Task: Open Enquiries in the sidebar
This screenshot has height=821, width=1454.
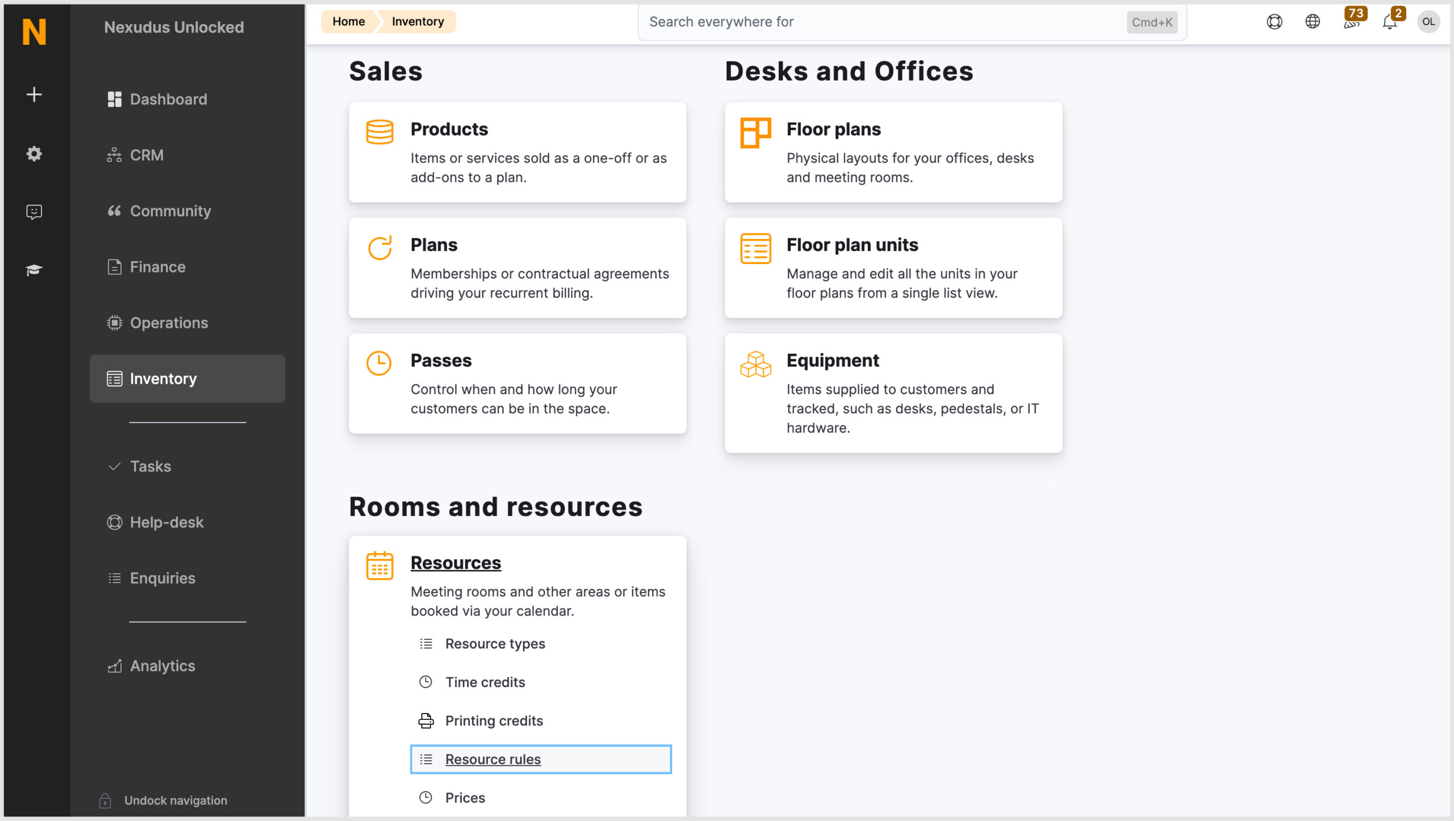Action: [187, 578]
